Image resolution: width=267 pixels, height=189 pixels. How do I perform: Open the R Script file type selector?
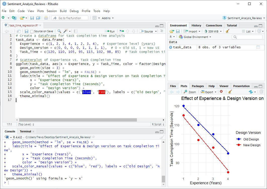coord(158,125)
